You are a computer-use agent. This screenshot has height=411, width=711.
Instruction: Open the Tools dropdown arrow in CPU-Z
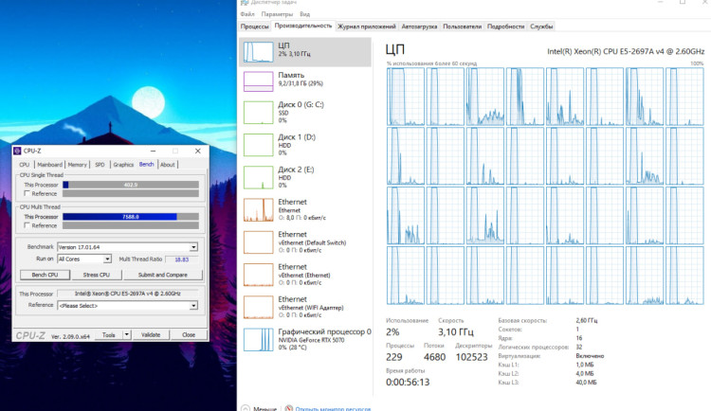pos(126,334)
